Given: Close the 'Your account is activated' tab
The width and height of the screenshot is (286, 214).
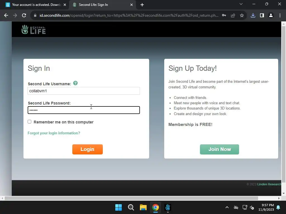Looking at the screenshot, I should tap(65, 5).
